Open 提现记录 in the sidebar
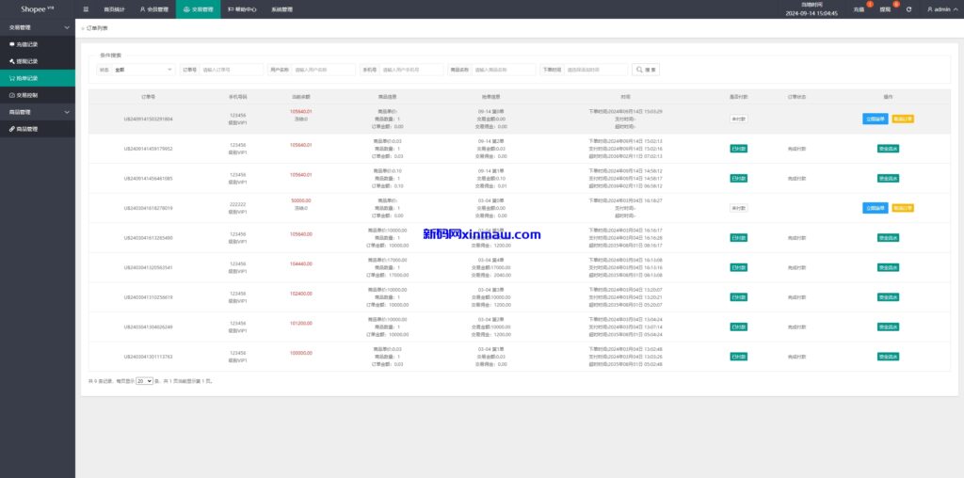 (26, 61)
